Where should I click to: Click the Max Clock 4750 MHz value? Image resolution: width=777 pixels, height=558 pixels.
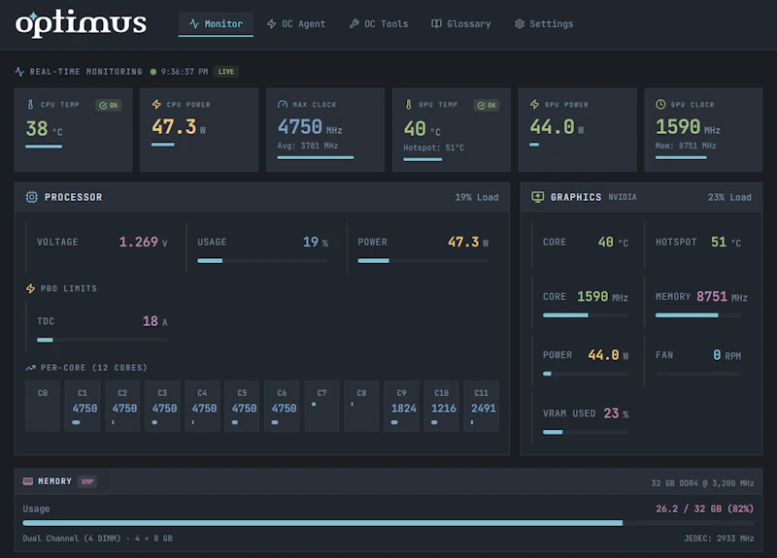[310, 127]
